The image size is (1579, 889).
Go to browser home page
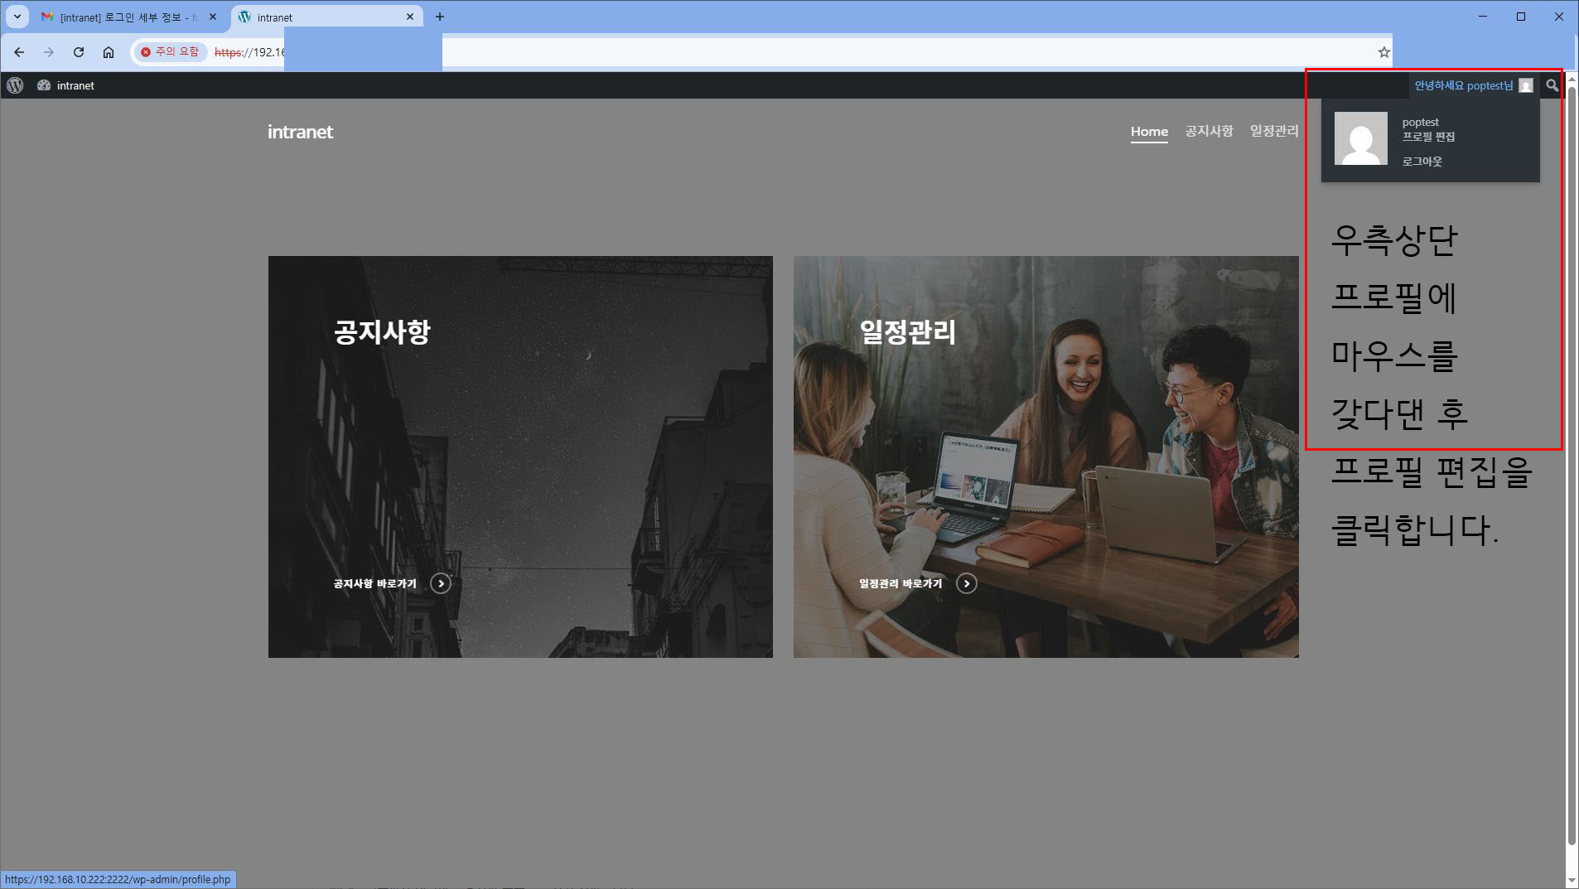pos(109,52)
